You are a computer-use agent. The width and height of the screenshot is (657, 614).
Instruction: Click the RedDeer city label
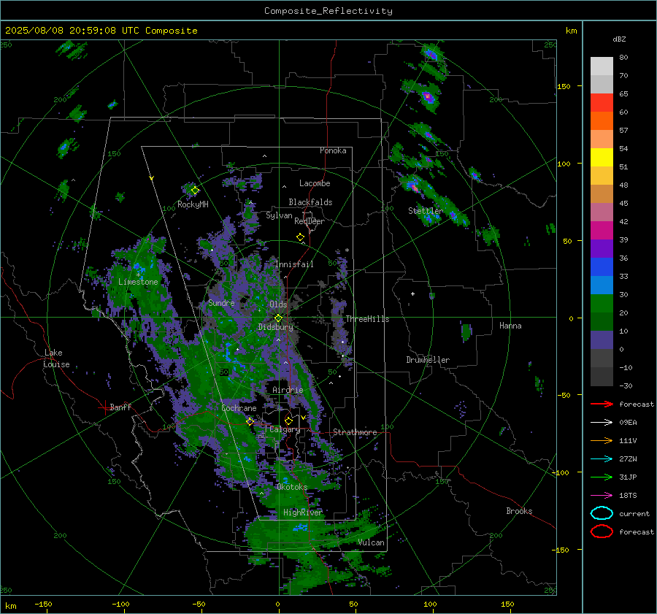[310, 221]
